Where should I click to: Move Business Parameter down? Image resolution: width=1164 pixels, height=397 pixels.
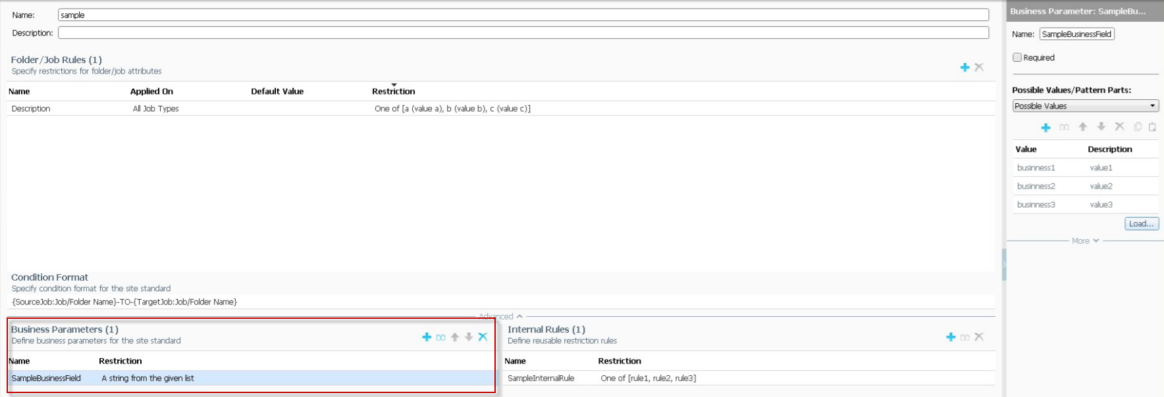[x=469, y=337]
